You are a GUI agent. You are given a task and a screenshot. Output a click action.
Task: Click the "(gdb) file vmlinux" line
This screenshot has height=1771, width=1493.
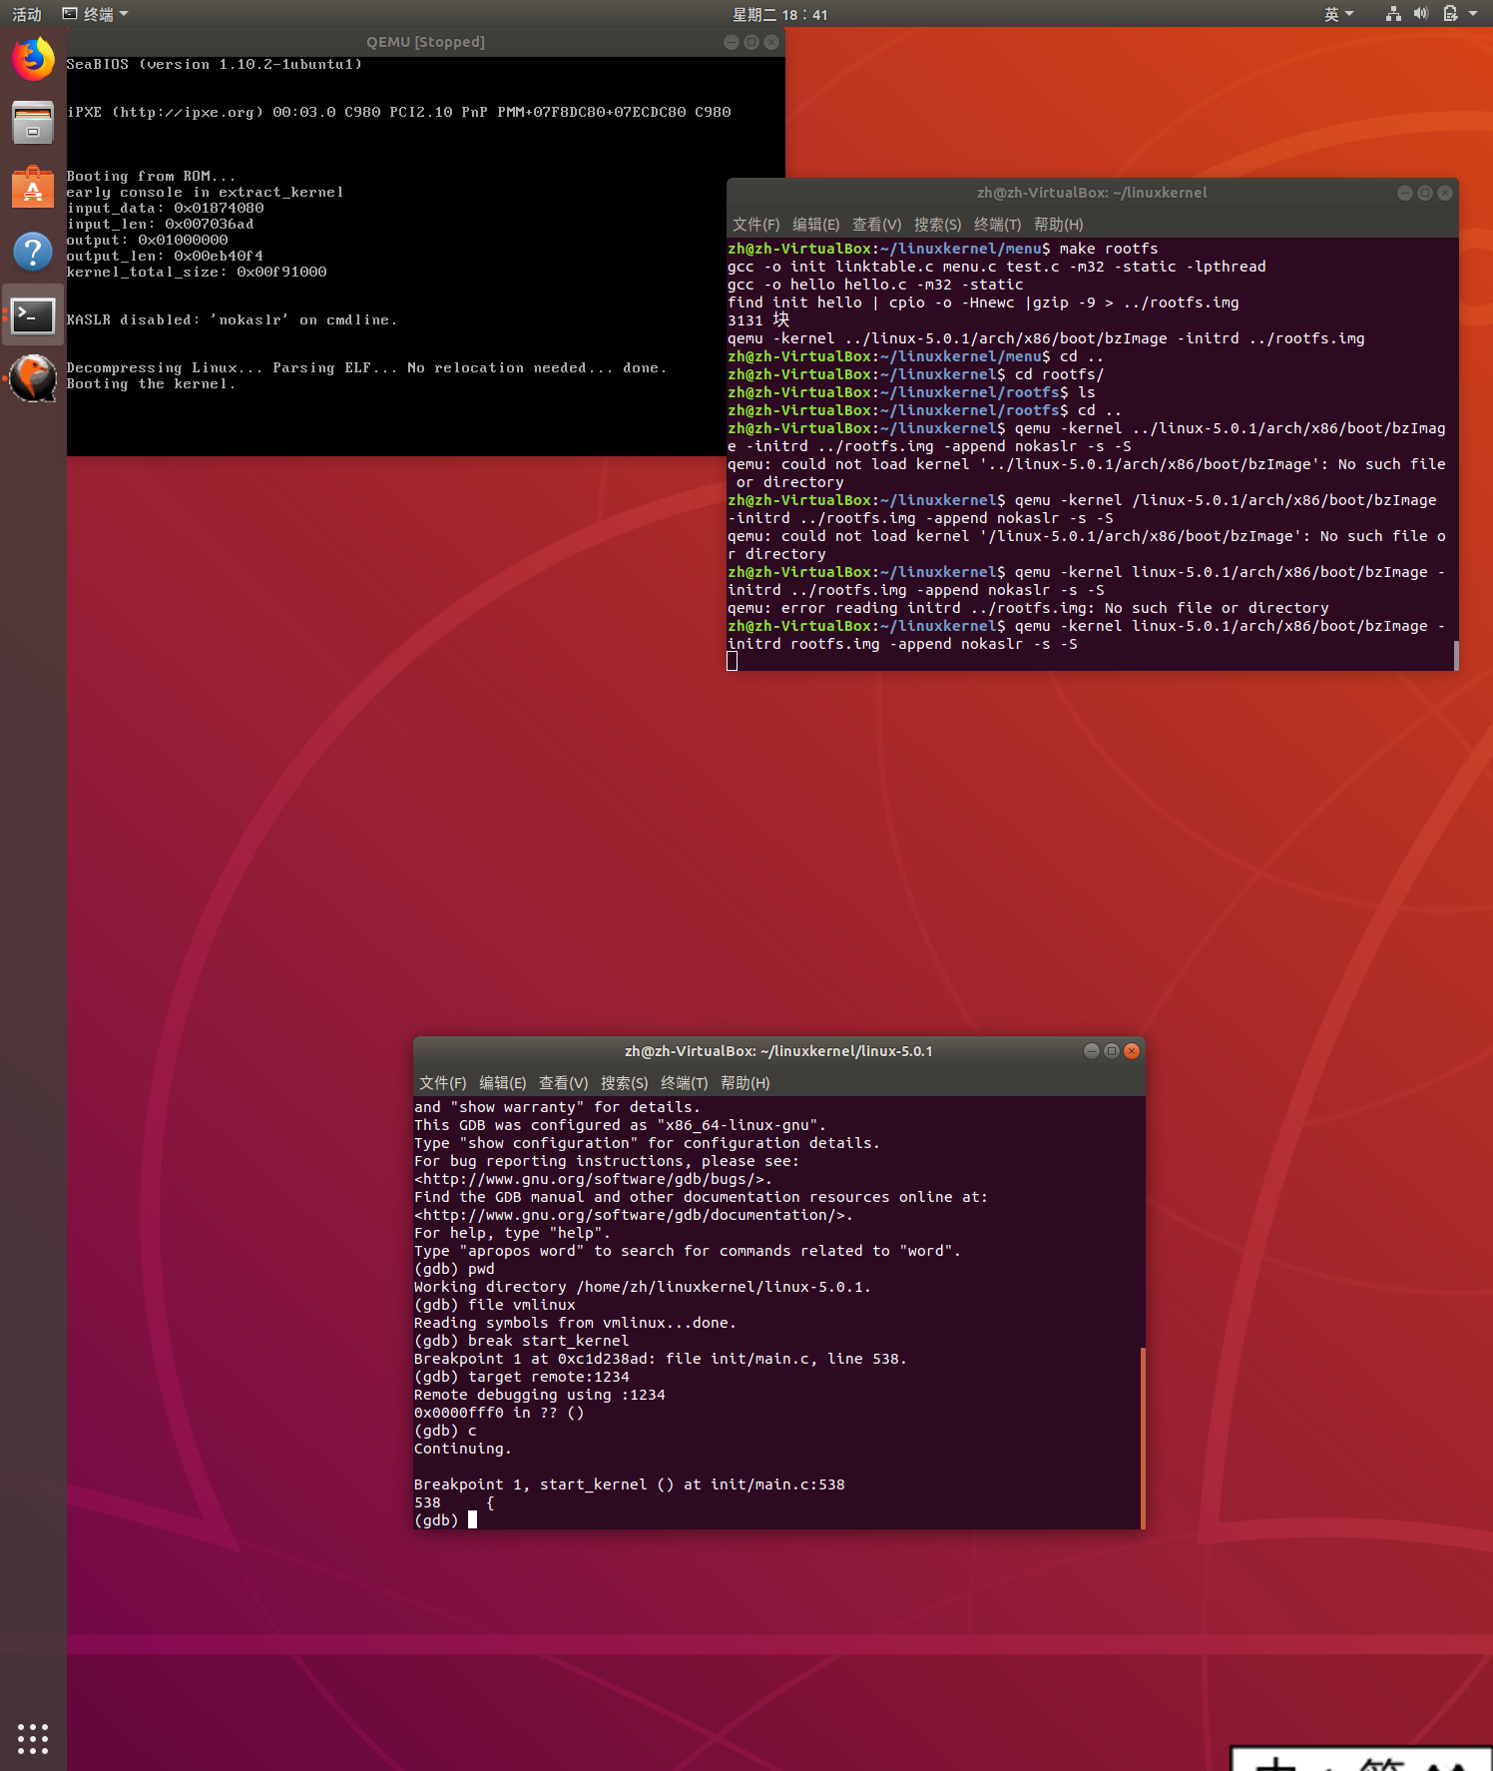tap(495, 1305)
